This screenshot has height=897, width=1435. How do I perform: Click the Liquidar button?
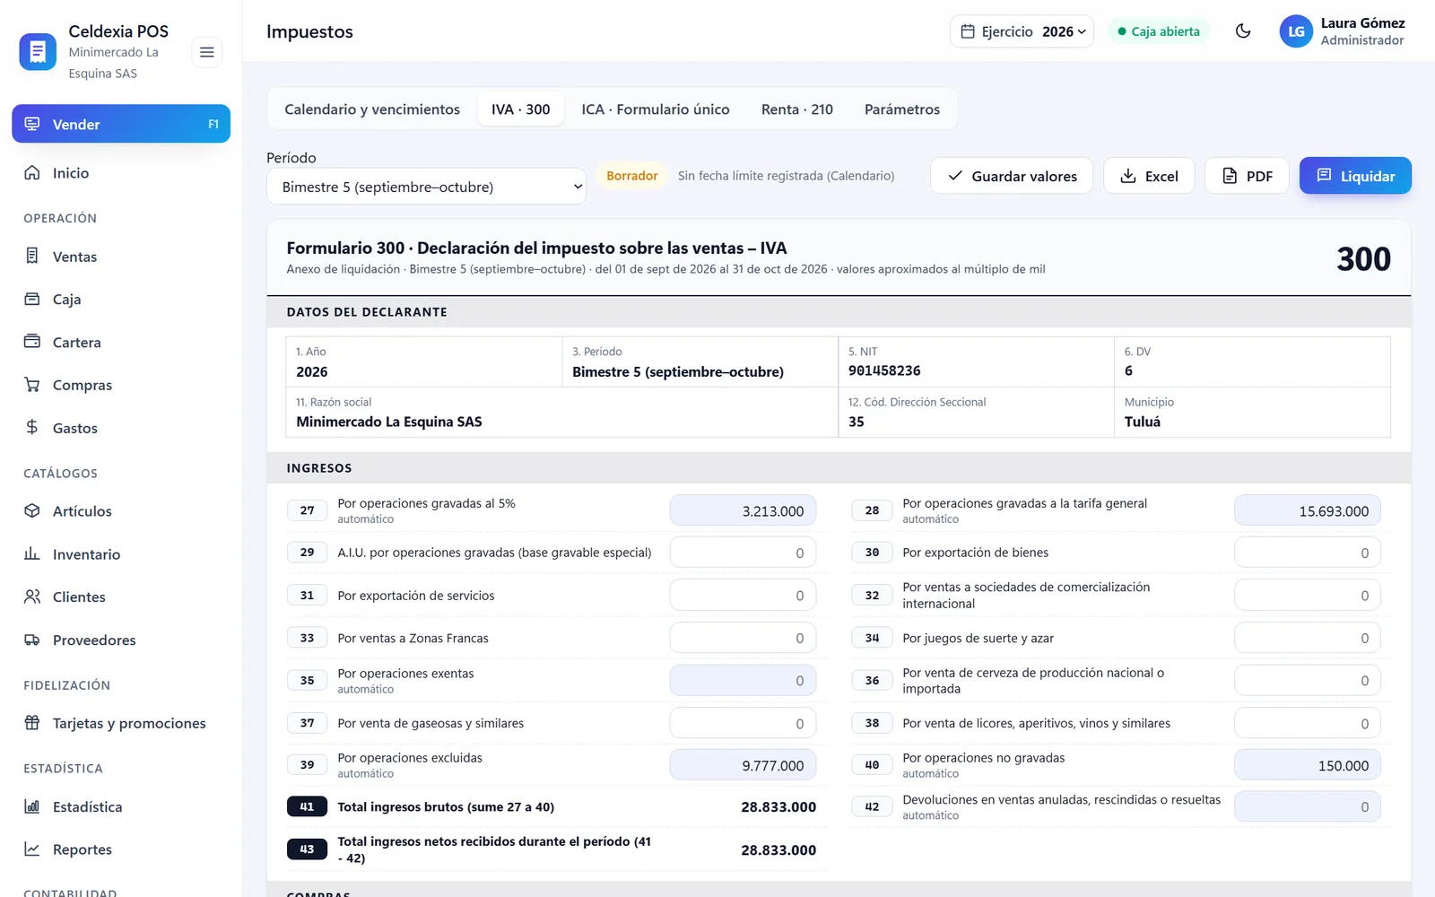point(1355,176)
